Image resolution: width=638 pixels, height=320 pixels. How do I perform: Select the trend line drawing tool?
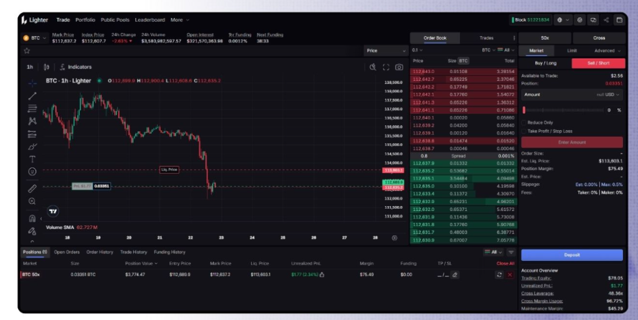pos(32,95)
